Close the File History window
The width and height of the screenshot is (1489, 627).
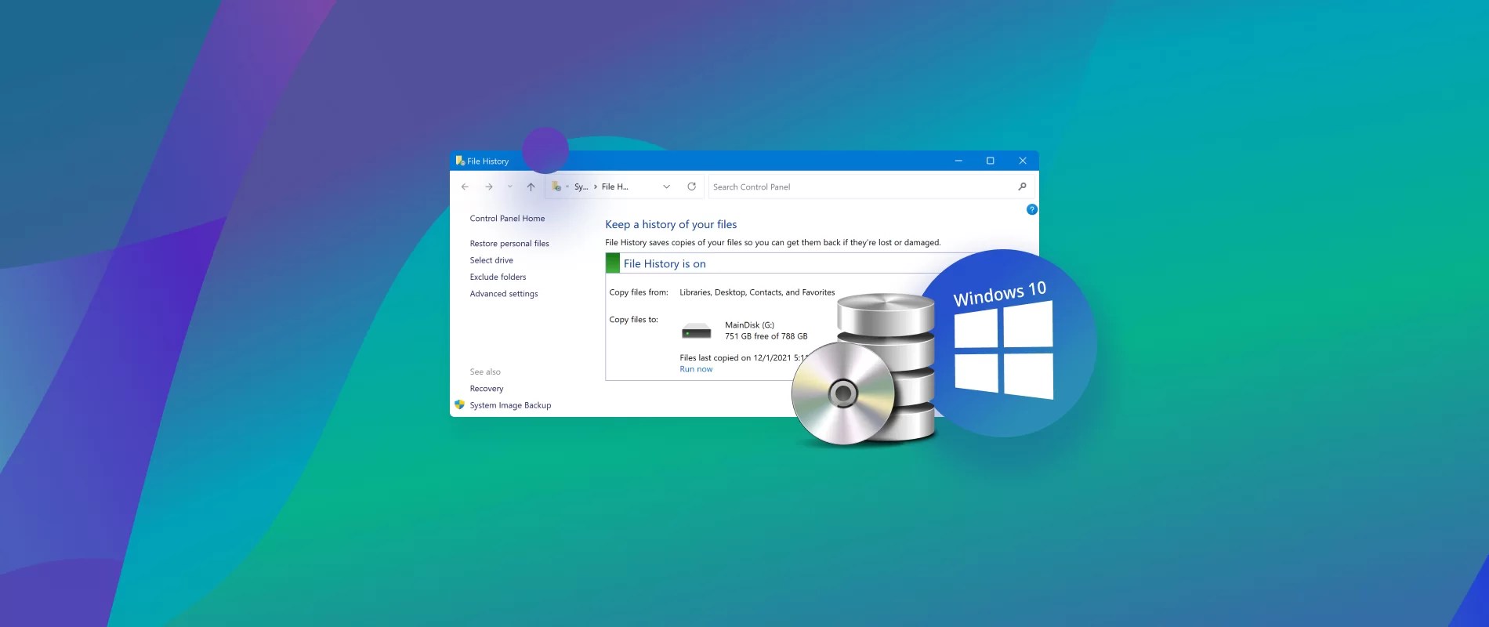click(x=1023, y=161)
